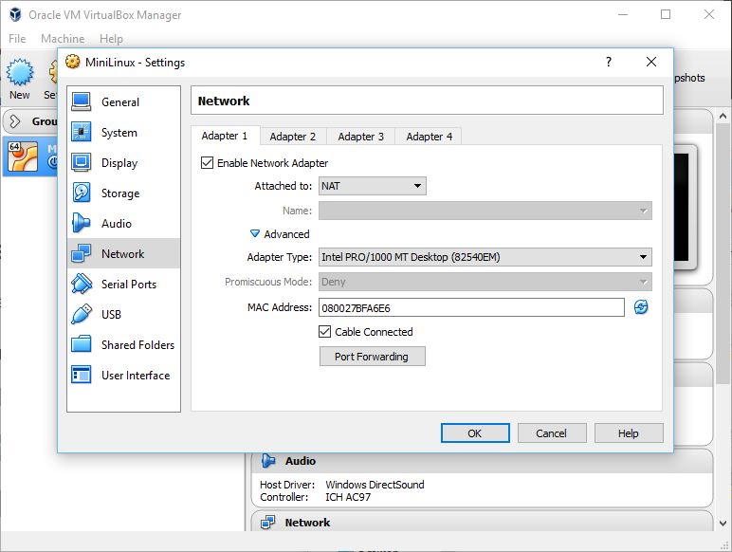Screen dimensions: 732x552
Task: Click the Shared Folders icon
Action: click(82, 345)
